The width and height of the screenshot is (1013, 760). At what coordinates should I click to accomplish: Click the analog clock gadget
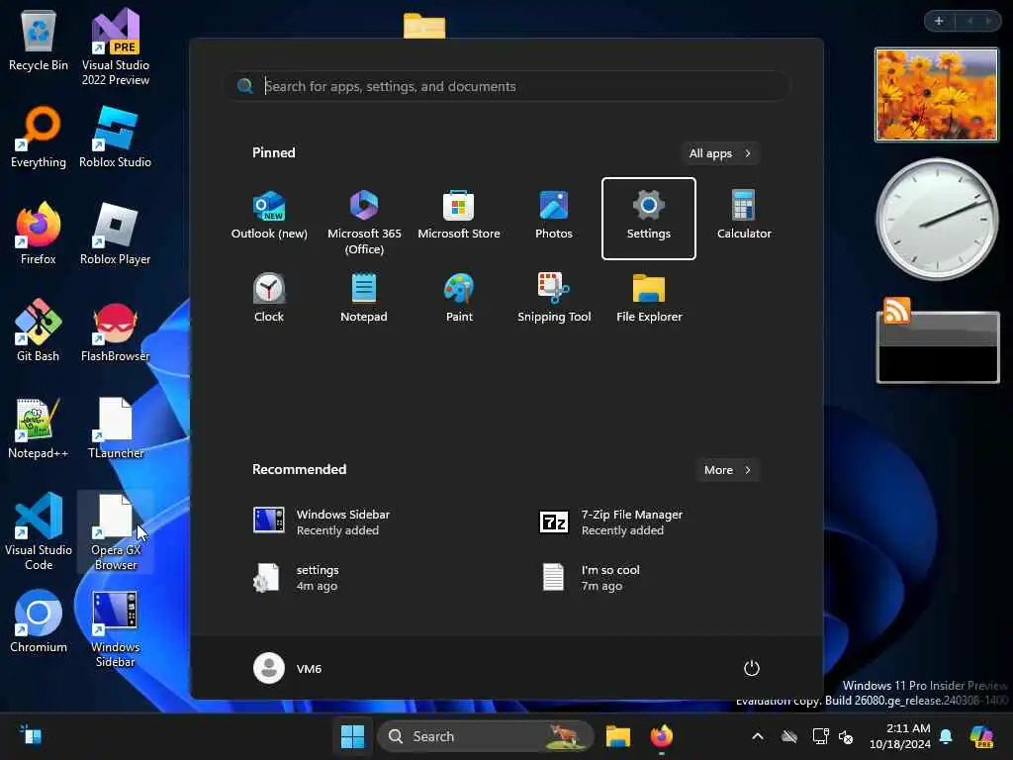(x=937, y=219)
